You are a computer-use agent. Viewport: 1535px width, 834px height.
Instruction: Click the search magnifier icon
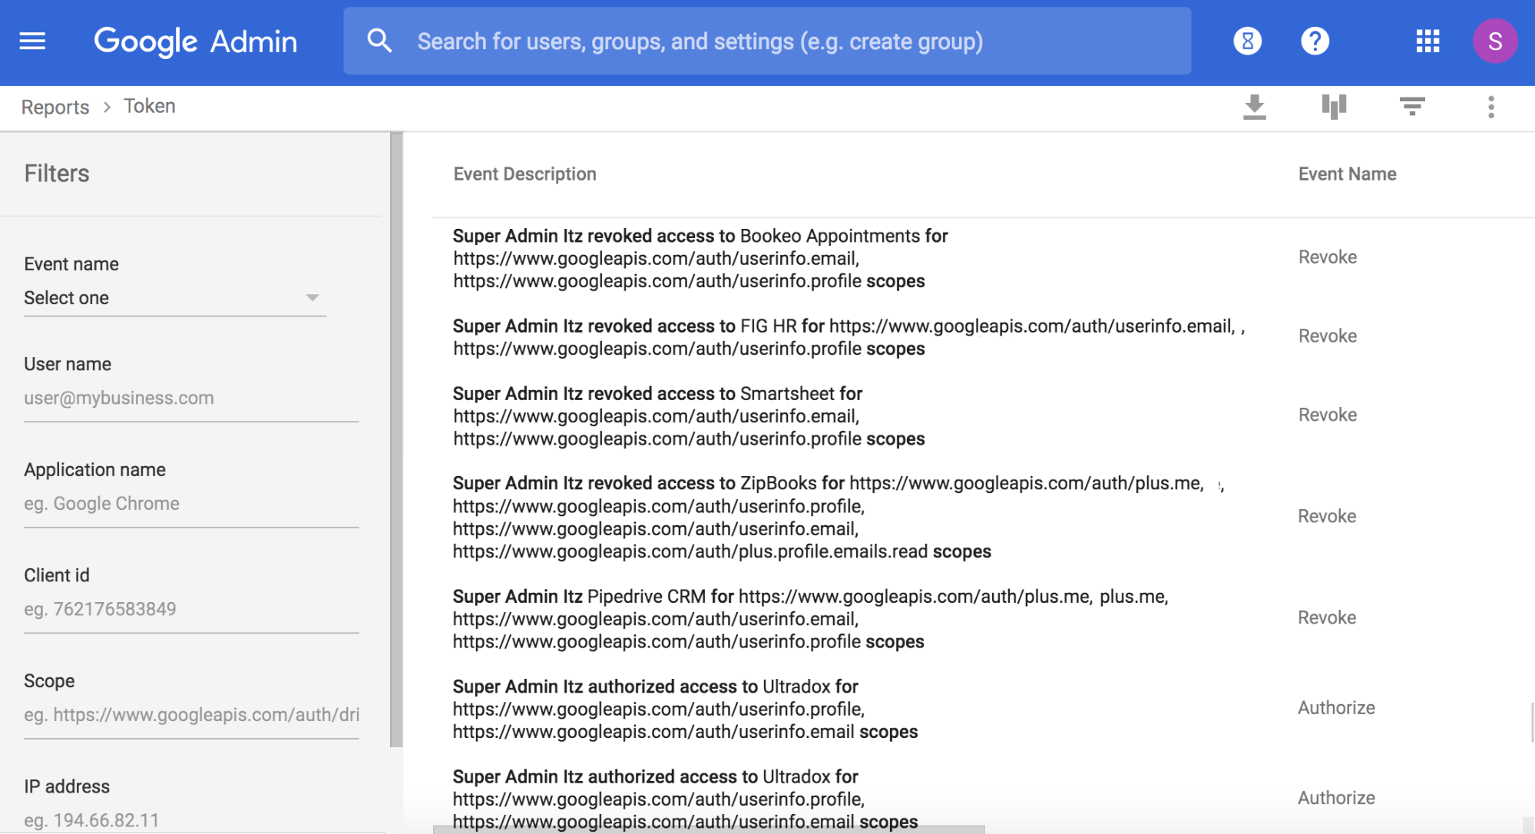(379, 41)
